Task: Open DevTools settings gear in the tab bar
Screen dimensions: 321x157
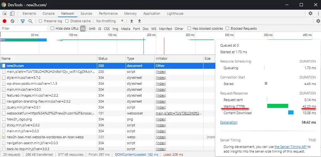Action: (311, 13)
